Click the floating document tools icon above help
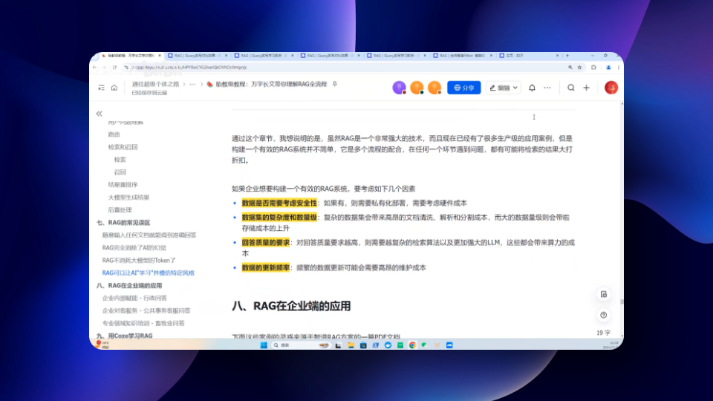Screen dimensions: 713x401 coord(603,294)
